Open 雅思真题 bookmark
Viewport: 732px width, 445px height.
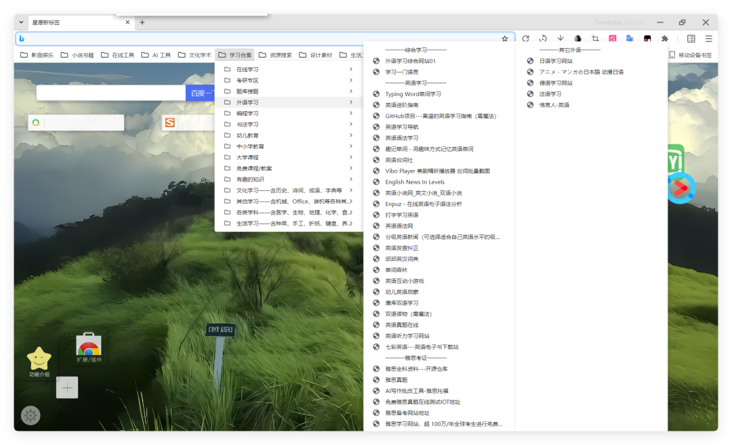click(439, 380)
